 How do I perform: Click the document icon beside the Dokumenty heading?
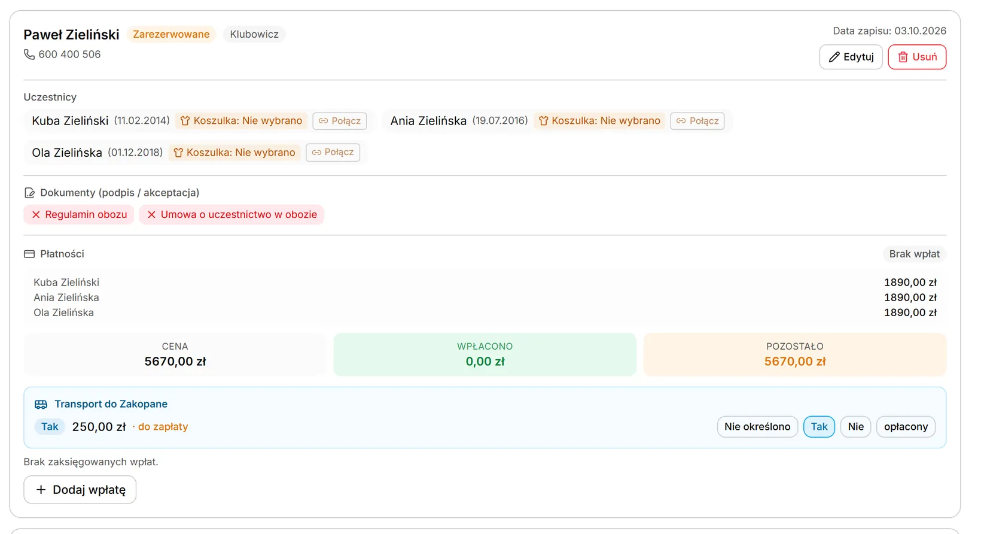pos(29,193)
